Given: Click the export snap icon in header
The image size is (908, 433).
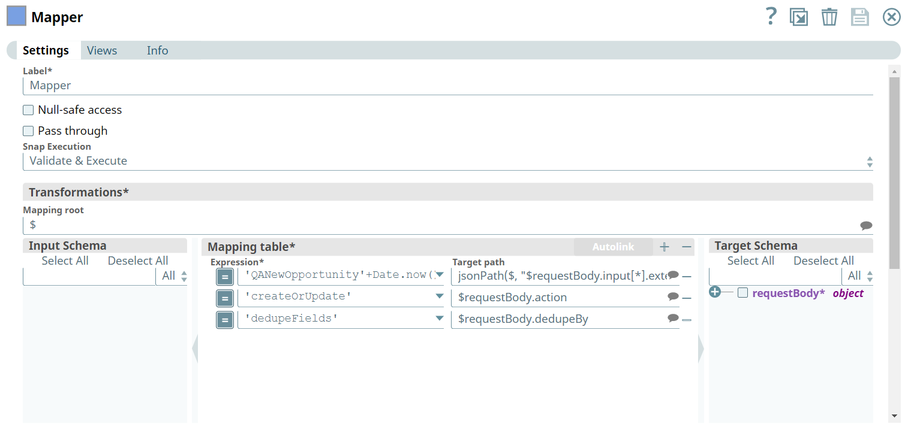Looking at the screenshot, I should pyautogui.click(x=799, y=17).
